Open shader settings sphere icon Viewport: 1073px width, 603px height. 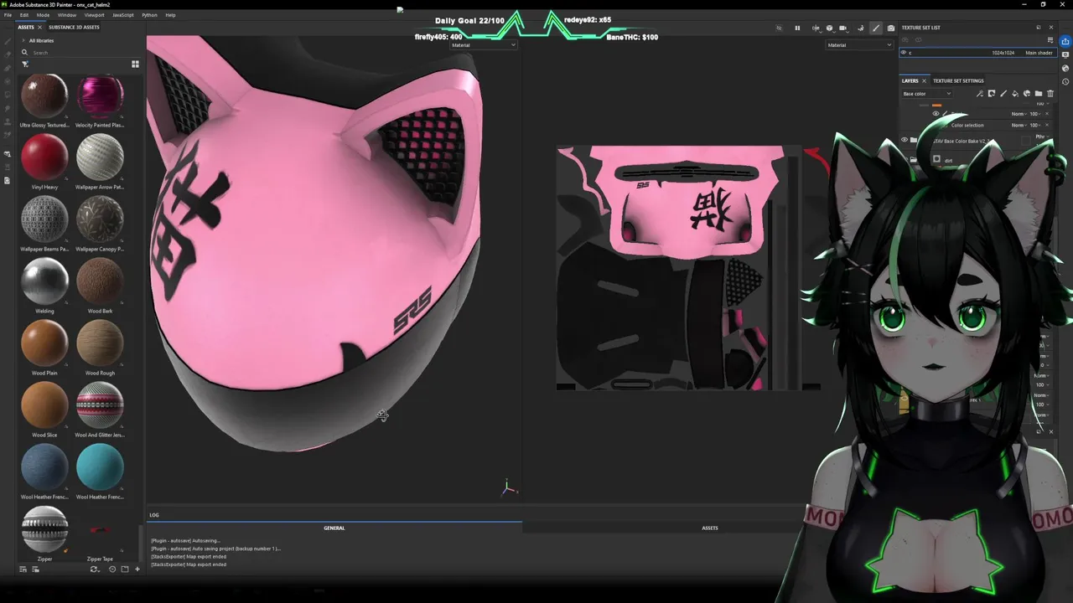tap(1065, 68)
